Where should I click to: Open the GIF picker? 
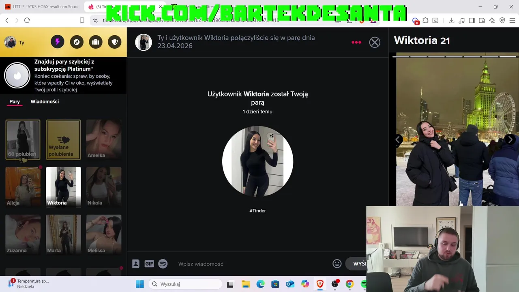tap(149, 264)
